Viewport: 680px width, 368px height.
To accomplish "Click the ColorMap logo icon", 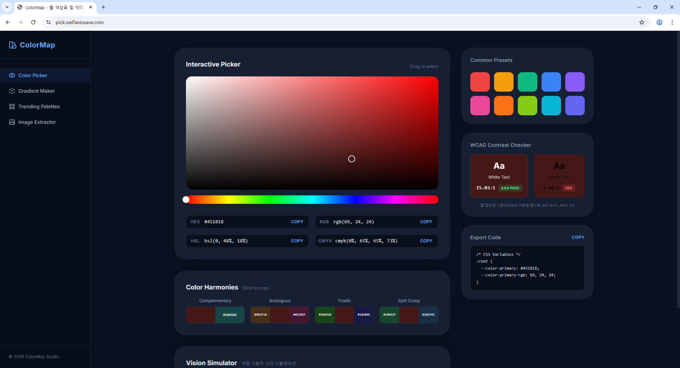I will pos(13,45).
